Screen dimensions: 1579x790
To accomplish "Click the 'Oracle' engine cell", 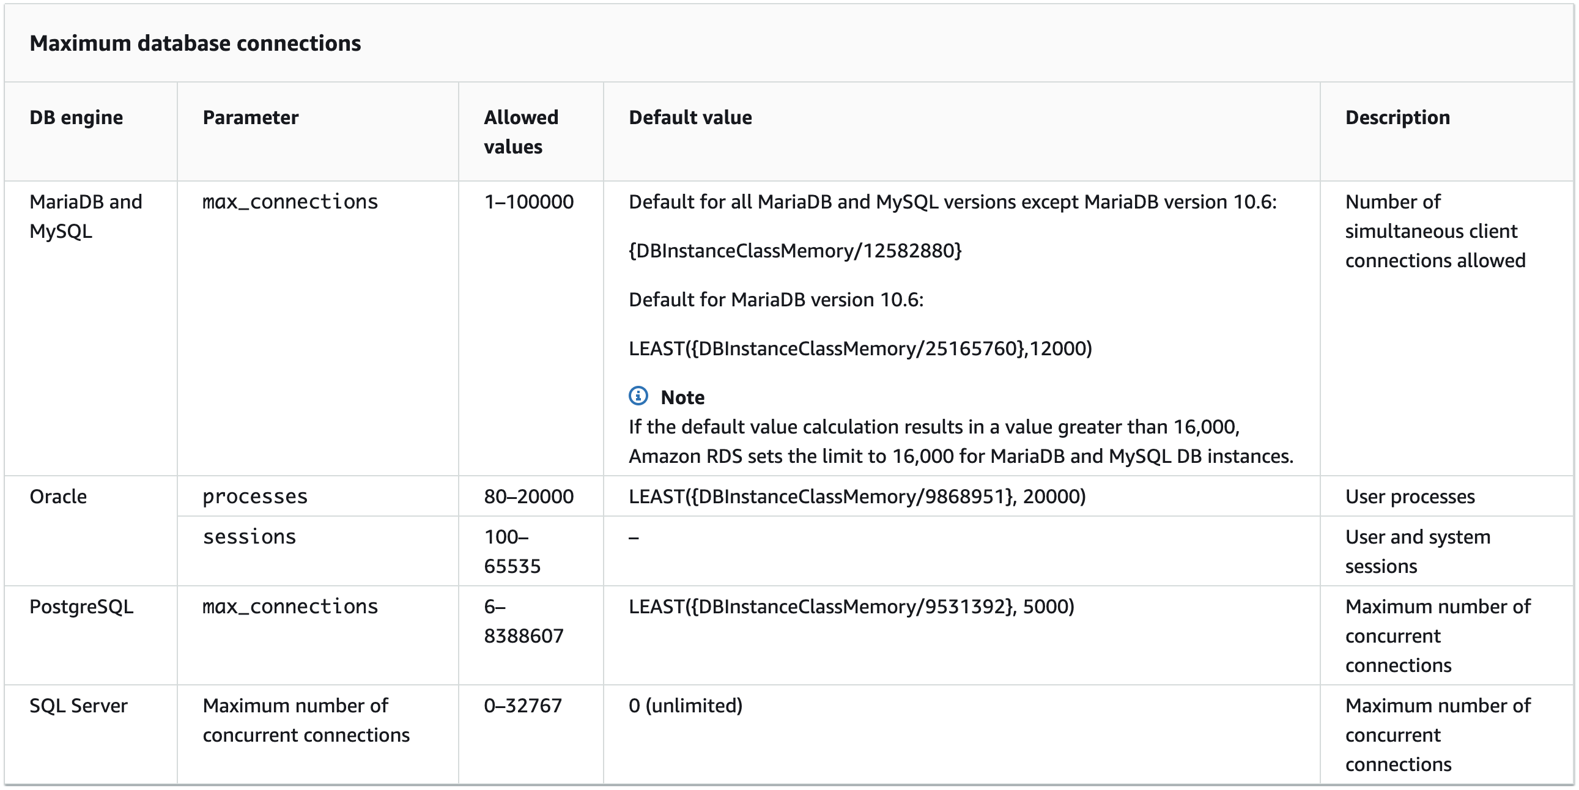I will click(58, 497).
